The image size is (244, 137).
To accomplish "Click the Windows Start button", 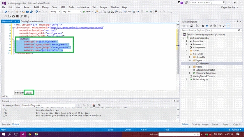I will (3, 134).
